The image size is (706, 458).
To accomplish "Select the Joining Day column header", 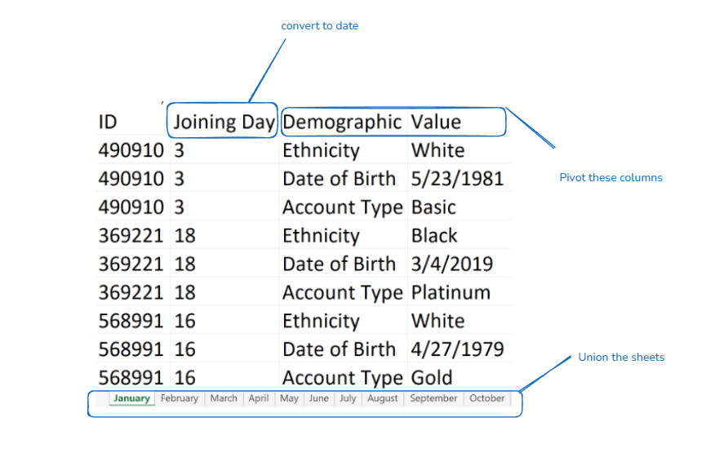I will (224, 122).
